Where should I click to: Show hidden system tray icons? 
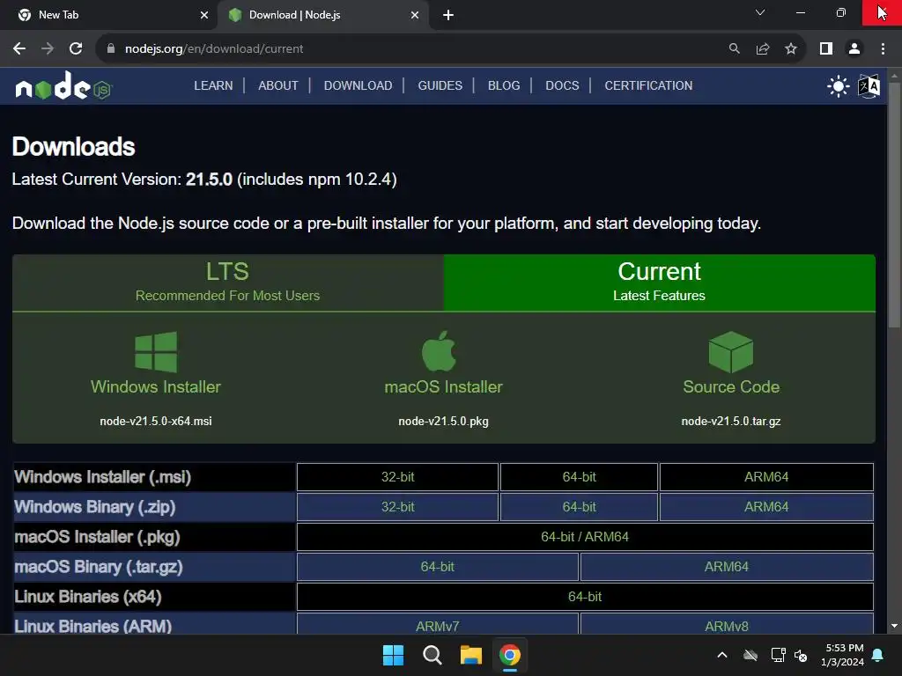[x=722, y=655]
